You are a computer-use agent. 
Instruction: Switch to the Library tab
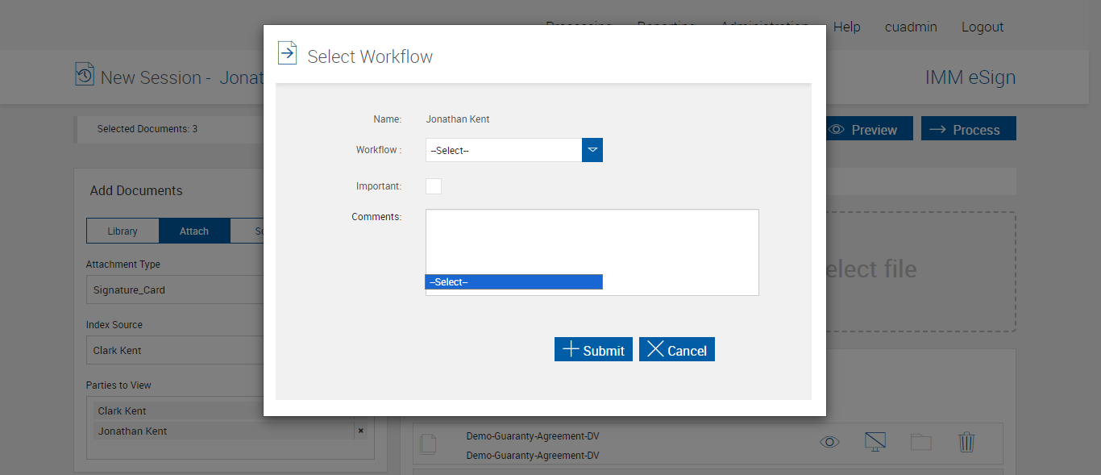pos(123,231)
